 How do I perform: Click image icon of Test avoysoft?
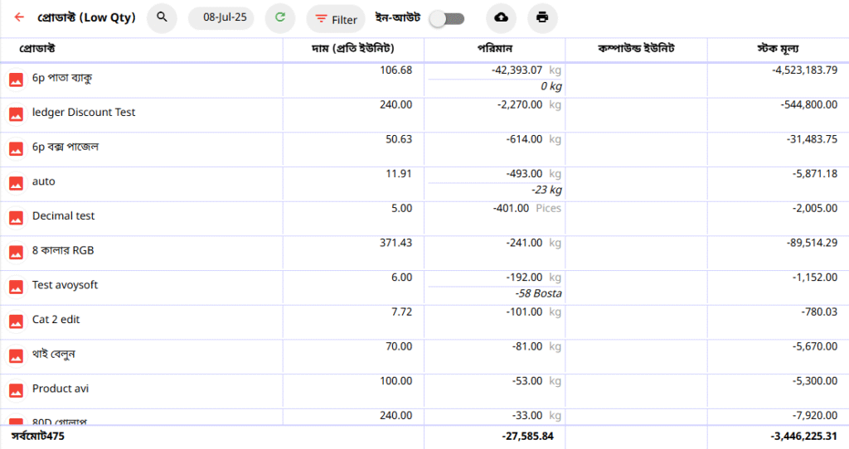[17, 287]
